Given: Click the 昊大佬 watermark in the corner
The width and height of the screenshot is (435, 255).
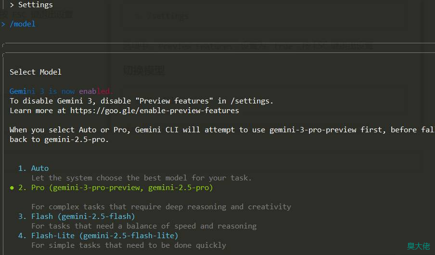Looking at the screenshot, I should (x=418, y=246).
